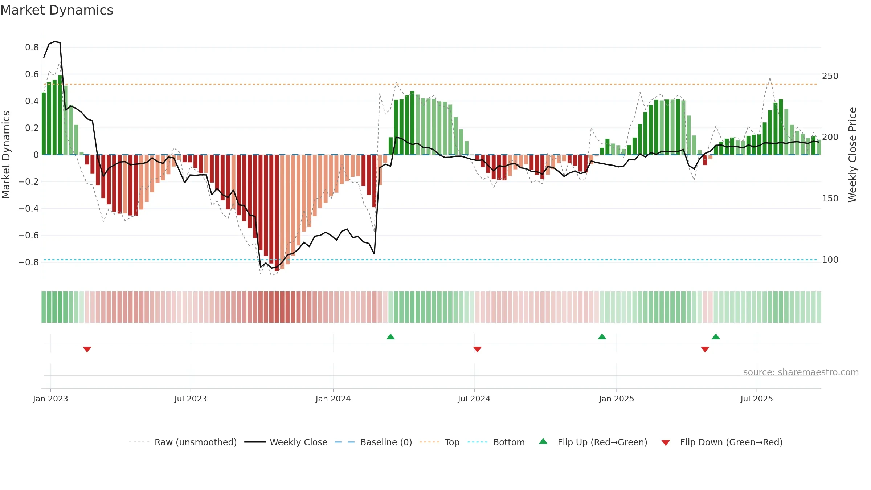Click the 0.8 y-axis tick label
This screenshot has width=871, height=490.
coord(32,47)
